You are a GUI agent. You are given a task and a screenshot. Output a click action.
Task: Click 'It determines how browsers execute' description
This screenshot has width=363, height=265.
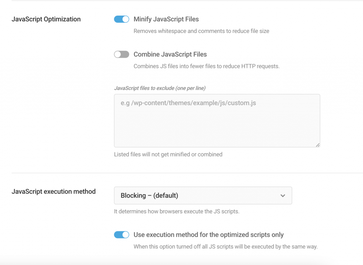(177, 211)
